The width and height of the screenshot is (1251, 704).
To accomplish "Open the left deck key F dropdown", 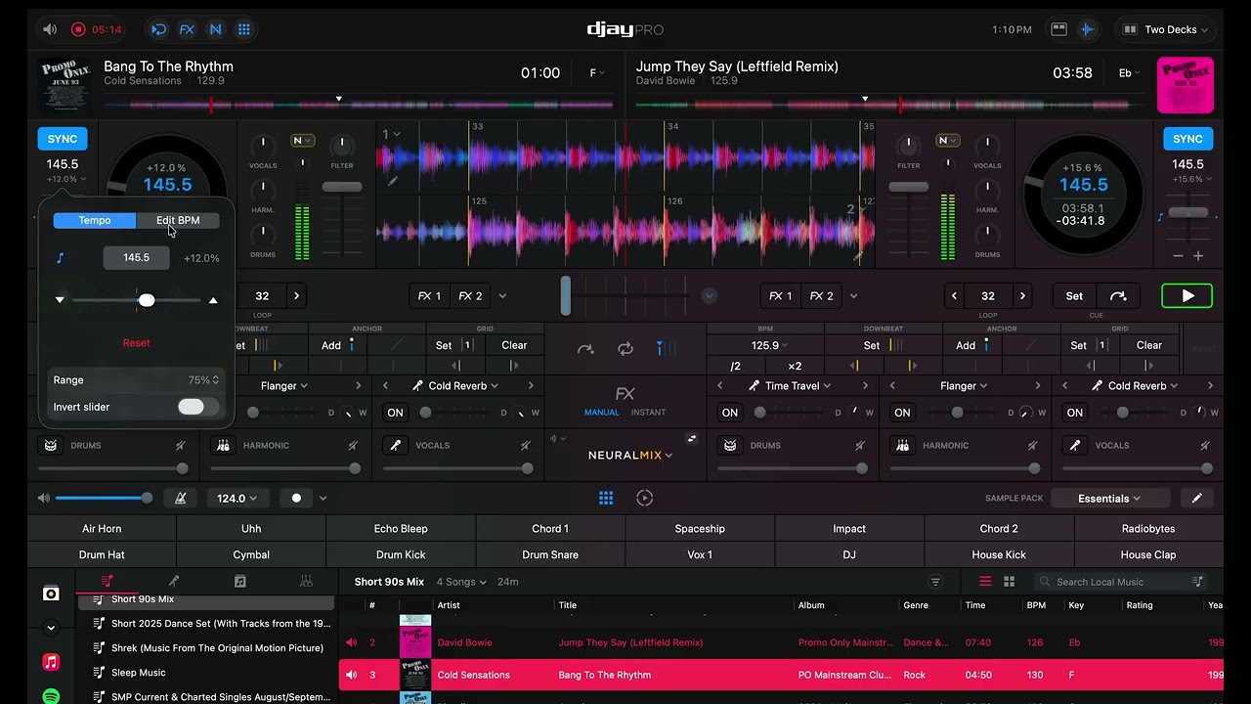I will click(596, 73).
